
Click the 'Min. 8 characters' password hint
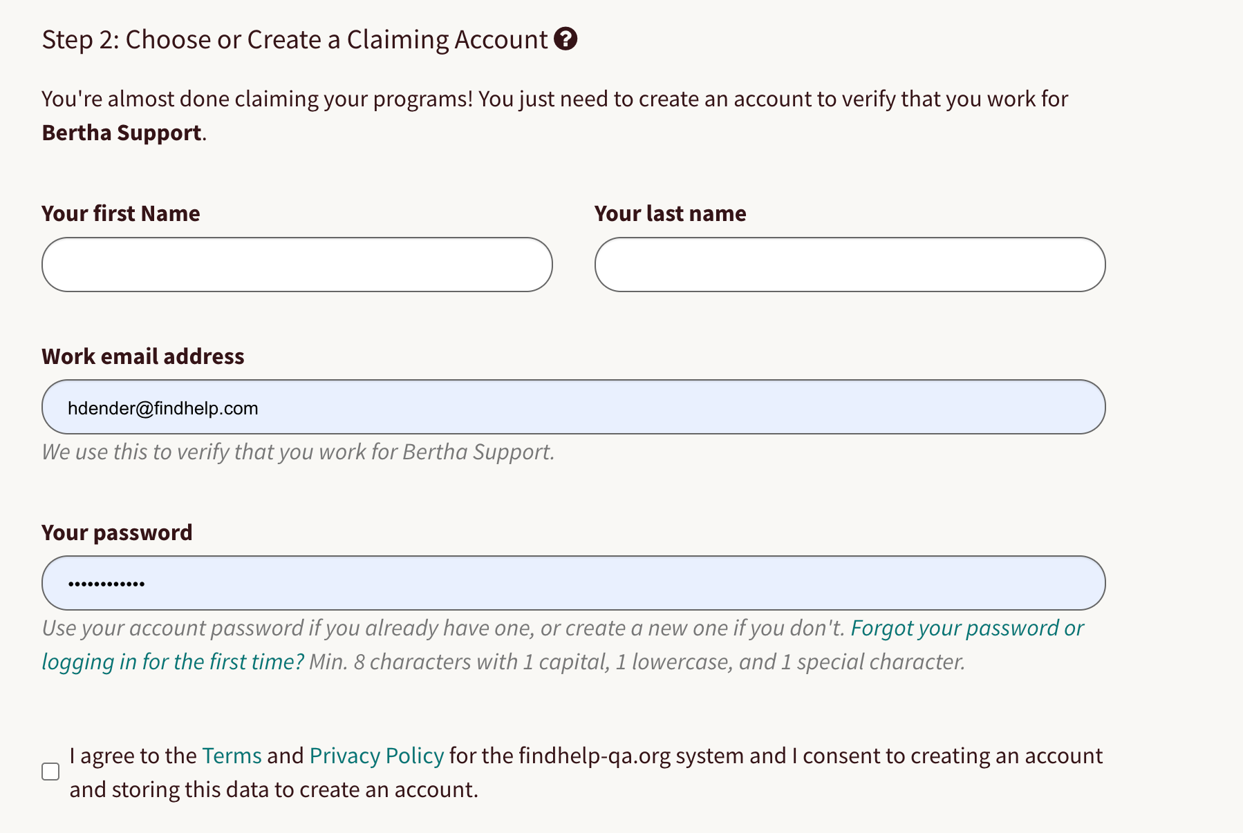coord(636,662)
